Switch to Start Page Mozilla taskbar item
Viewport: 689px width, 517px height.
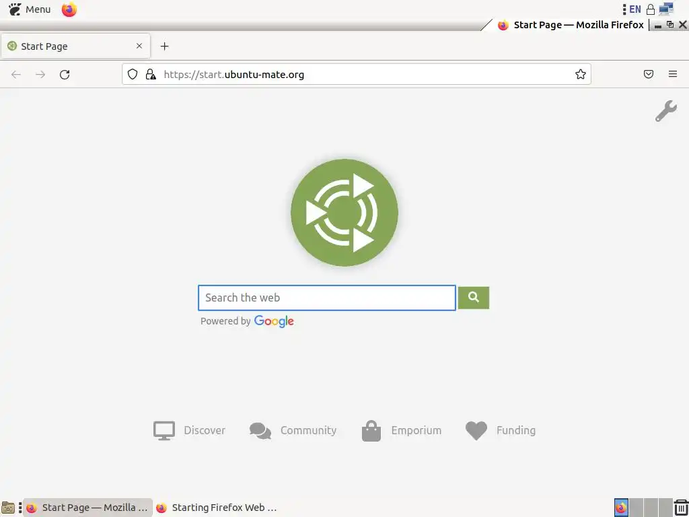(x=87, y=508)
